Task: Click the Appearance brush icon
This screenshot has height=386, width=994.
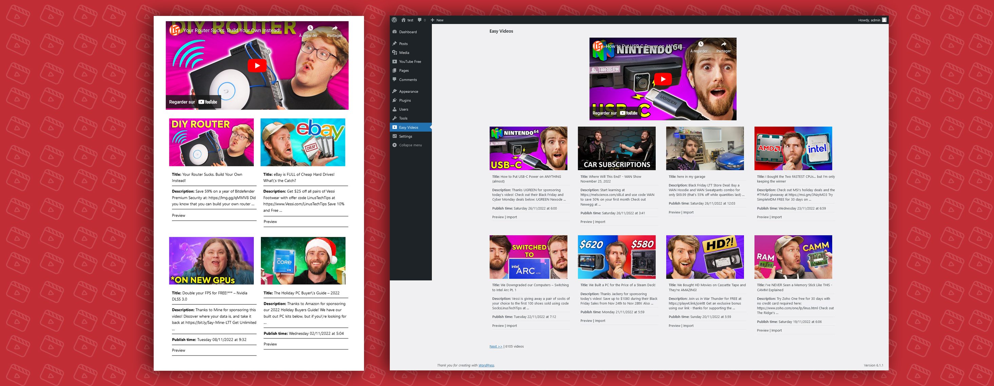Action: click(x=394, y=92)
